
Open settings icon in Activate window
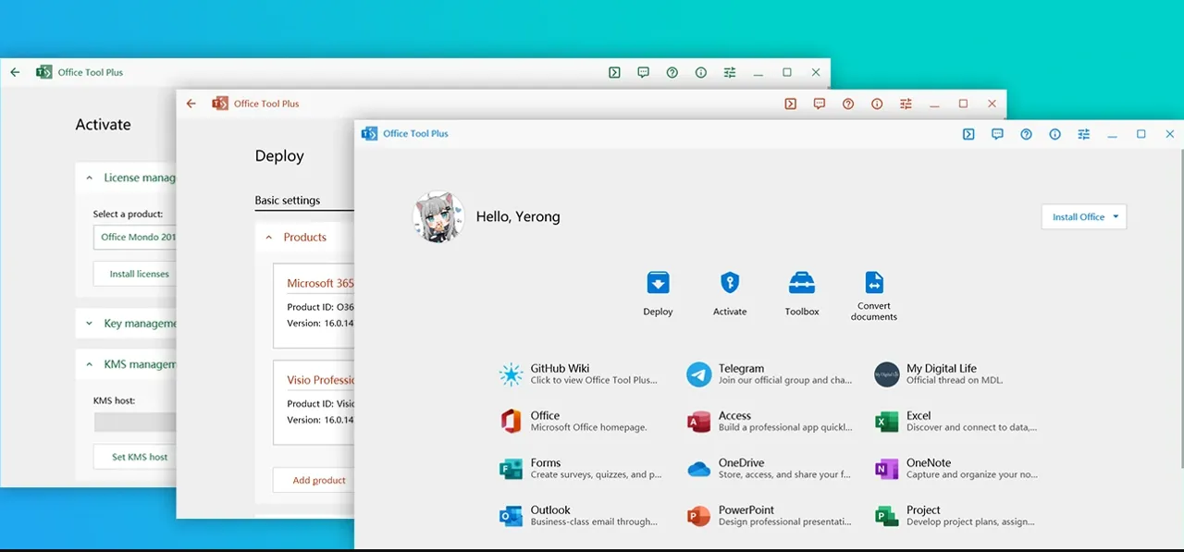click(x=730, y=72)
